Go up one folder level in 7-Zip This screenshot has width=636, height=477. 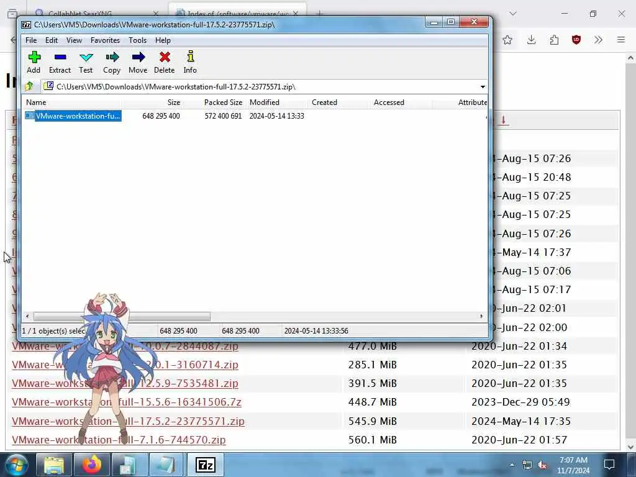tap(29, 86)
